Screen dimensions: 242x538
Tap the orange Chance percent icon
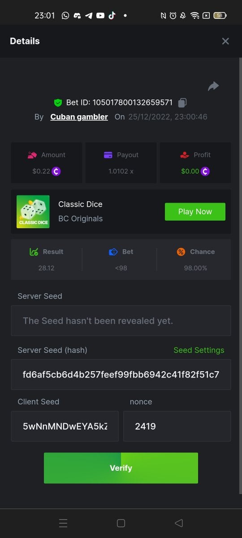click(x=181, y=252)
